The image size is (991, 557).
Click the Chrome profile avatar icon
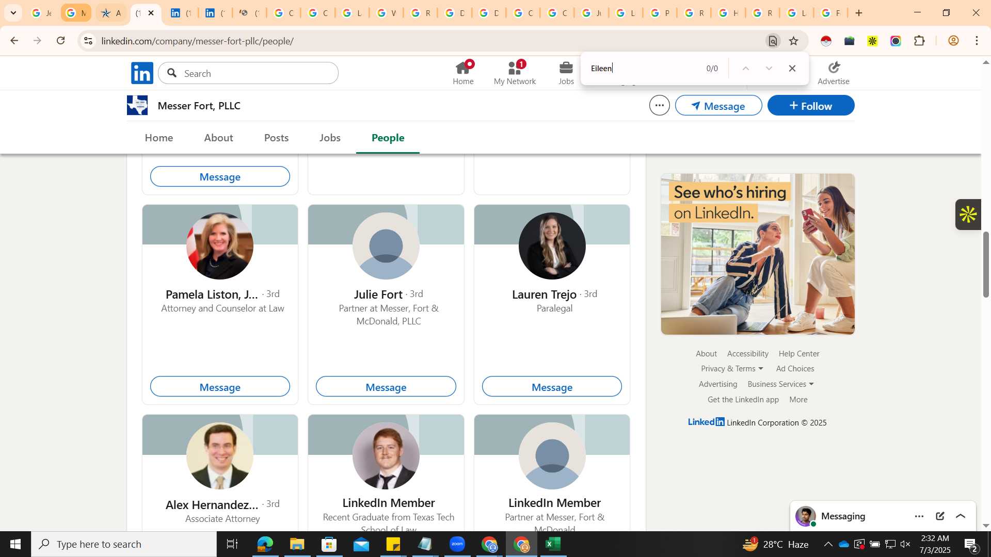tap(953, 41)
